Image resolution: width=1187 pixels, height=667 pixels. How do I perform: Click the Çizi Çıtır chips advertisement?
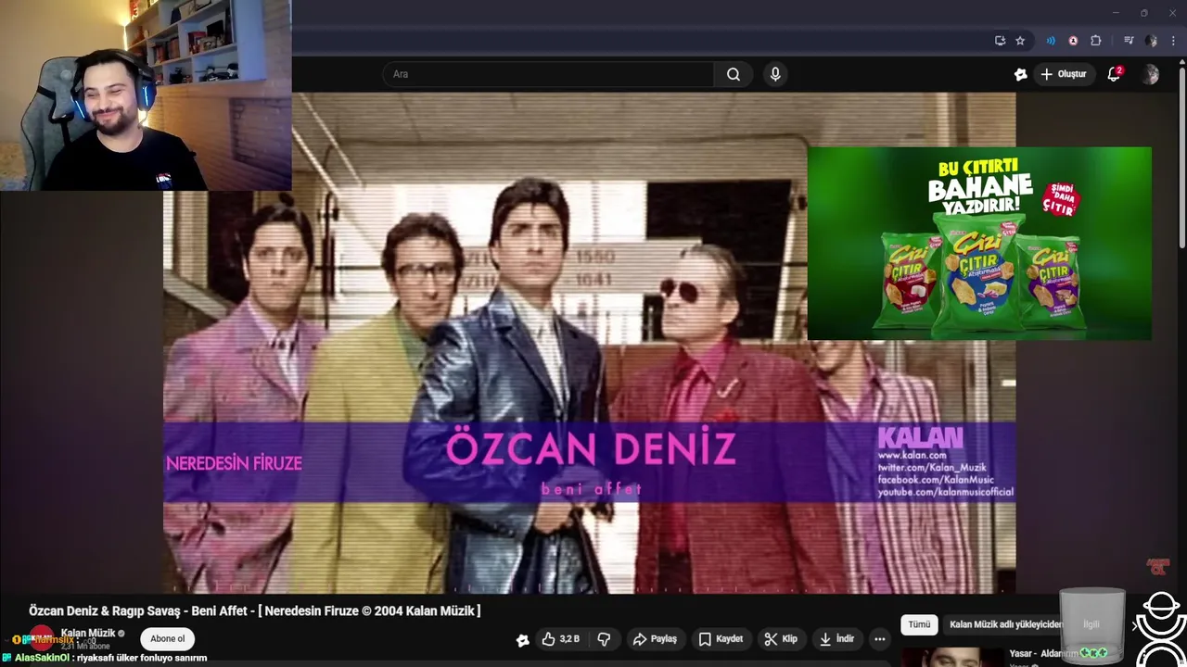pos(979,244)
